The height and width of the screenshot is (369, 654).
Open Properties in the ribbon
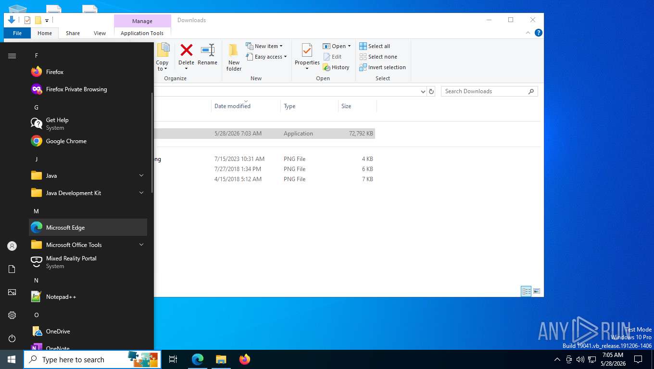(307, 56)
